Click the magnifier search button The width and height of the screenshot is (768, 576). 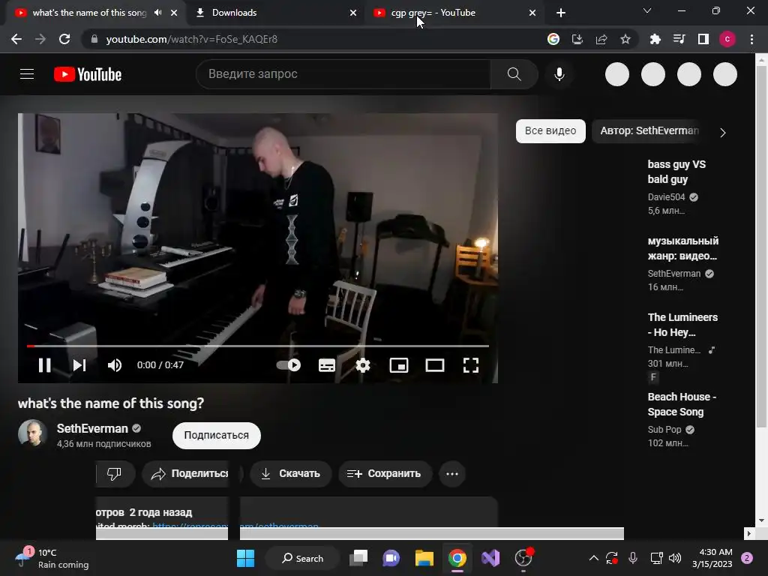[514, 74]
